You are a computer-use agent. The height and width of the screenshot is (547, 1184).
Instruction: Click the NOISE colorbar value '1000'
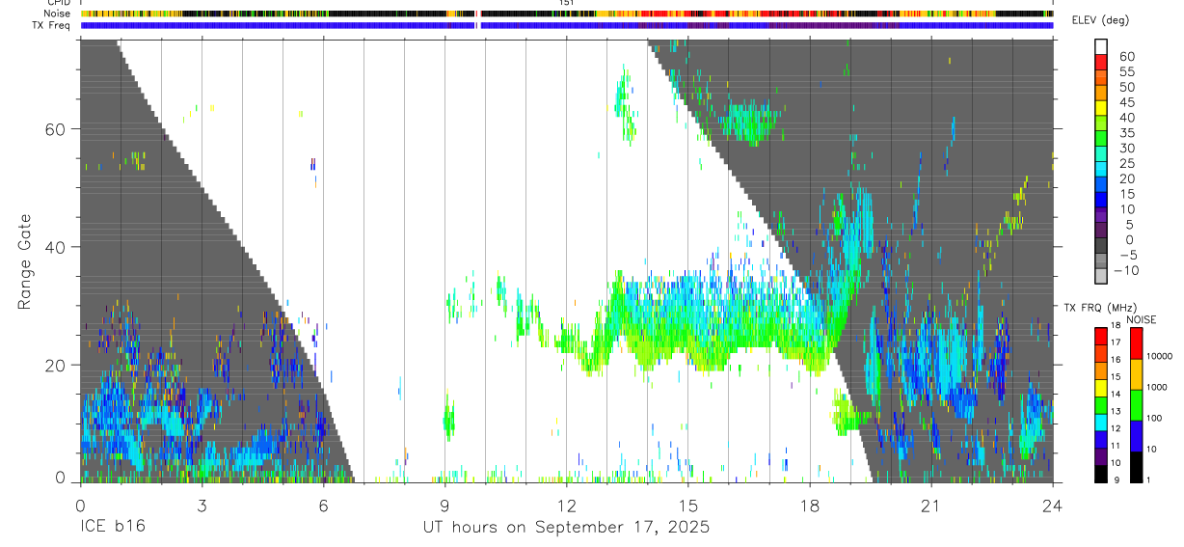point(1157,387)
